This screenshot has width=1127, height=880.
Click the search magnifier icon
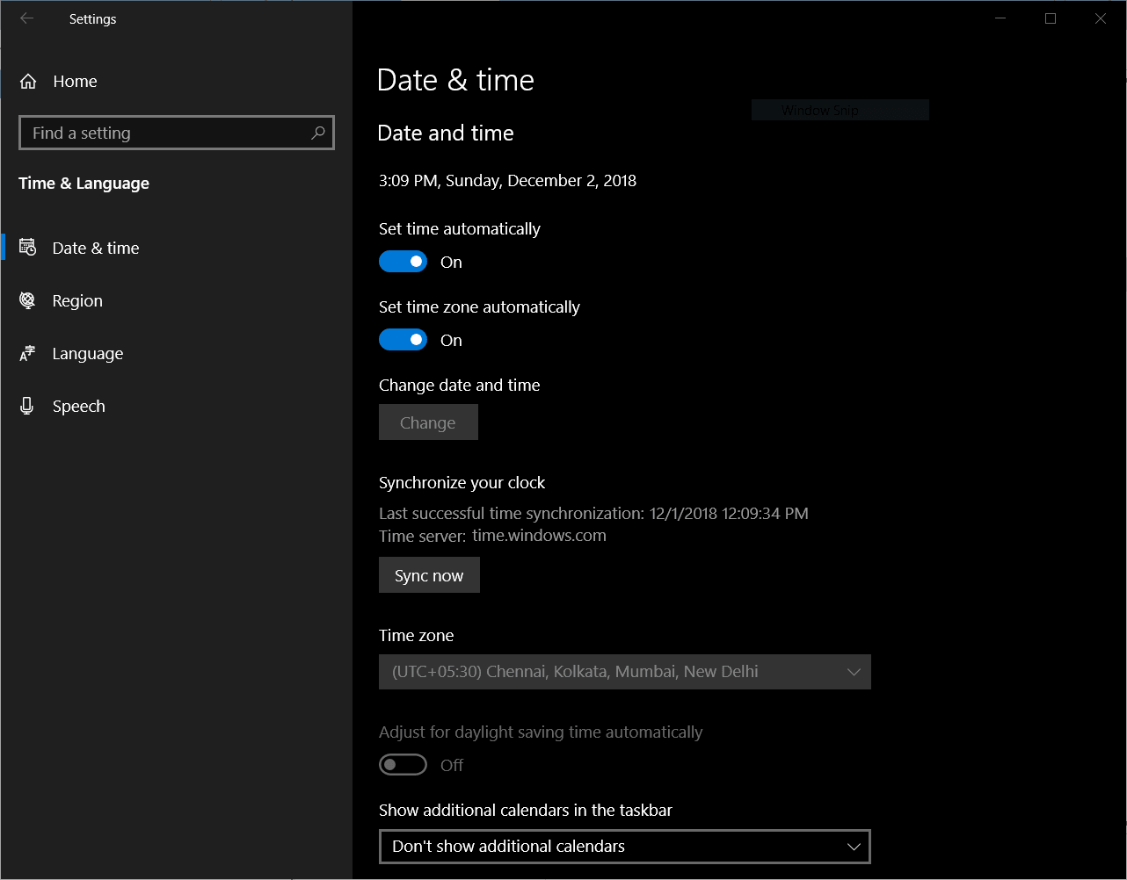[317, 133]
